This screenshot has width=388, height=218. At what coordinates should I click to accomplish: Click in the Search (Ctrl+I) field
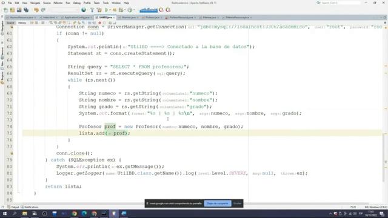341,2
